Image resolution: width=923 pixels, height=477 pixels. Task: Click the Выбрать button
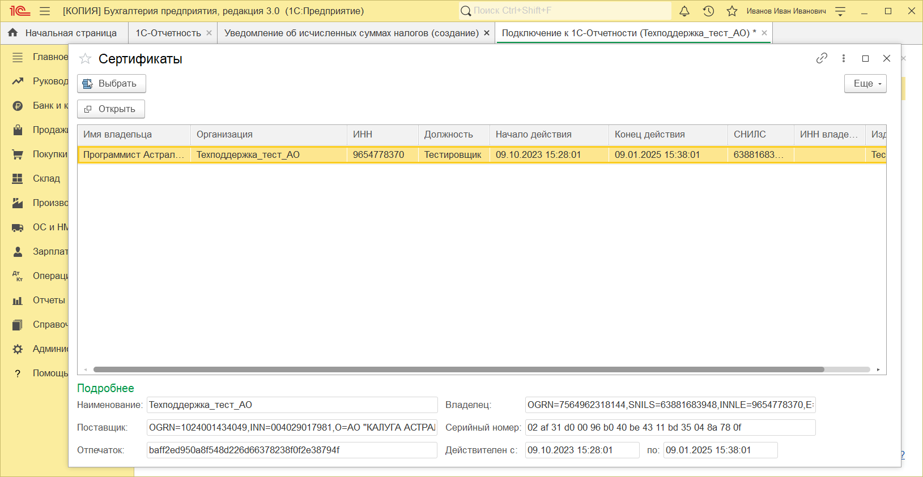112,84
